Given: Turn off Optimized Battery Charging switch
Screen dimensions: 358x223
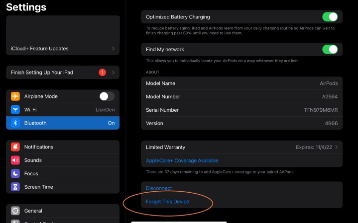Looking at the screenshot, I should (330, 17).
